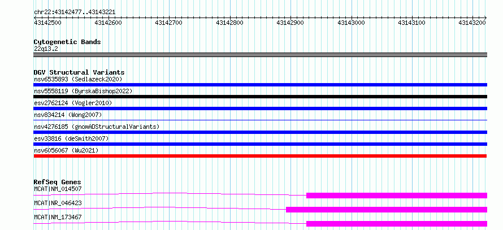
Task: Select the blue nsv6535893 variant bar
Action: [x=260, y=85]
